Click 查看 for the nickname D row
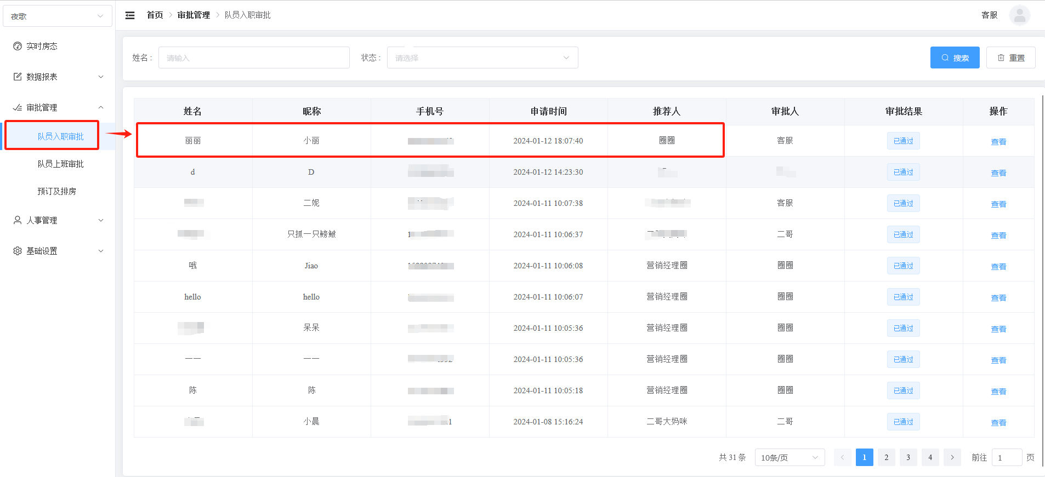The image size is (1045, 477). click(x=998, y=173)
